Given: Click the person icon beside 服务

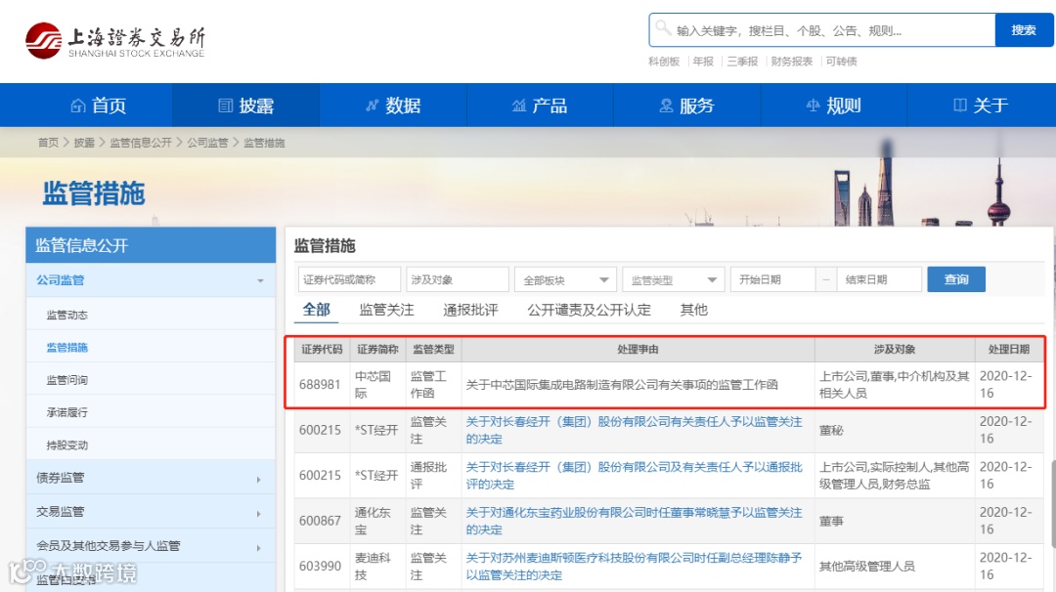Looking at the screenshot, I should click(x=666, y=106).
